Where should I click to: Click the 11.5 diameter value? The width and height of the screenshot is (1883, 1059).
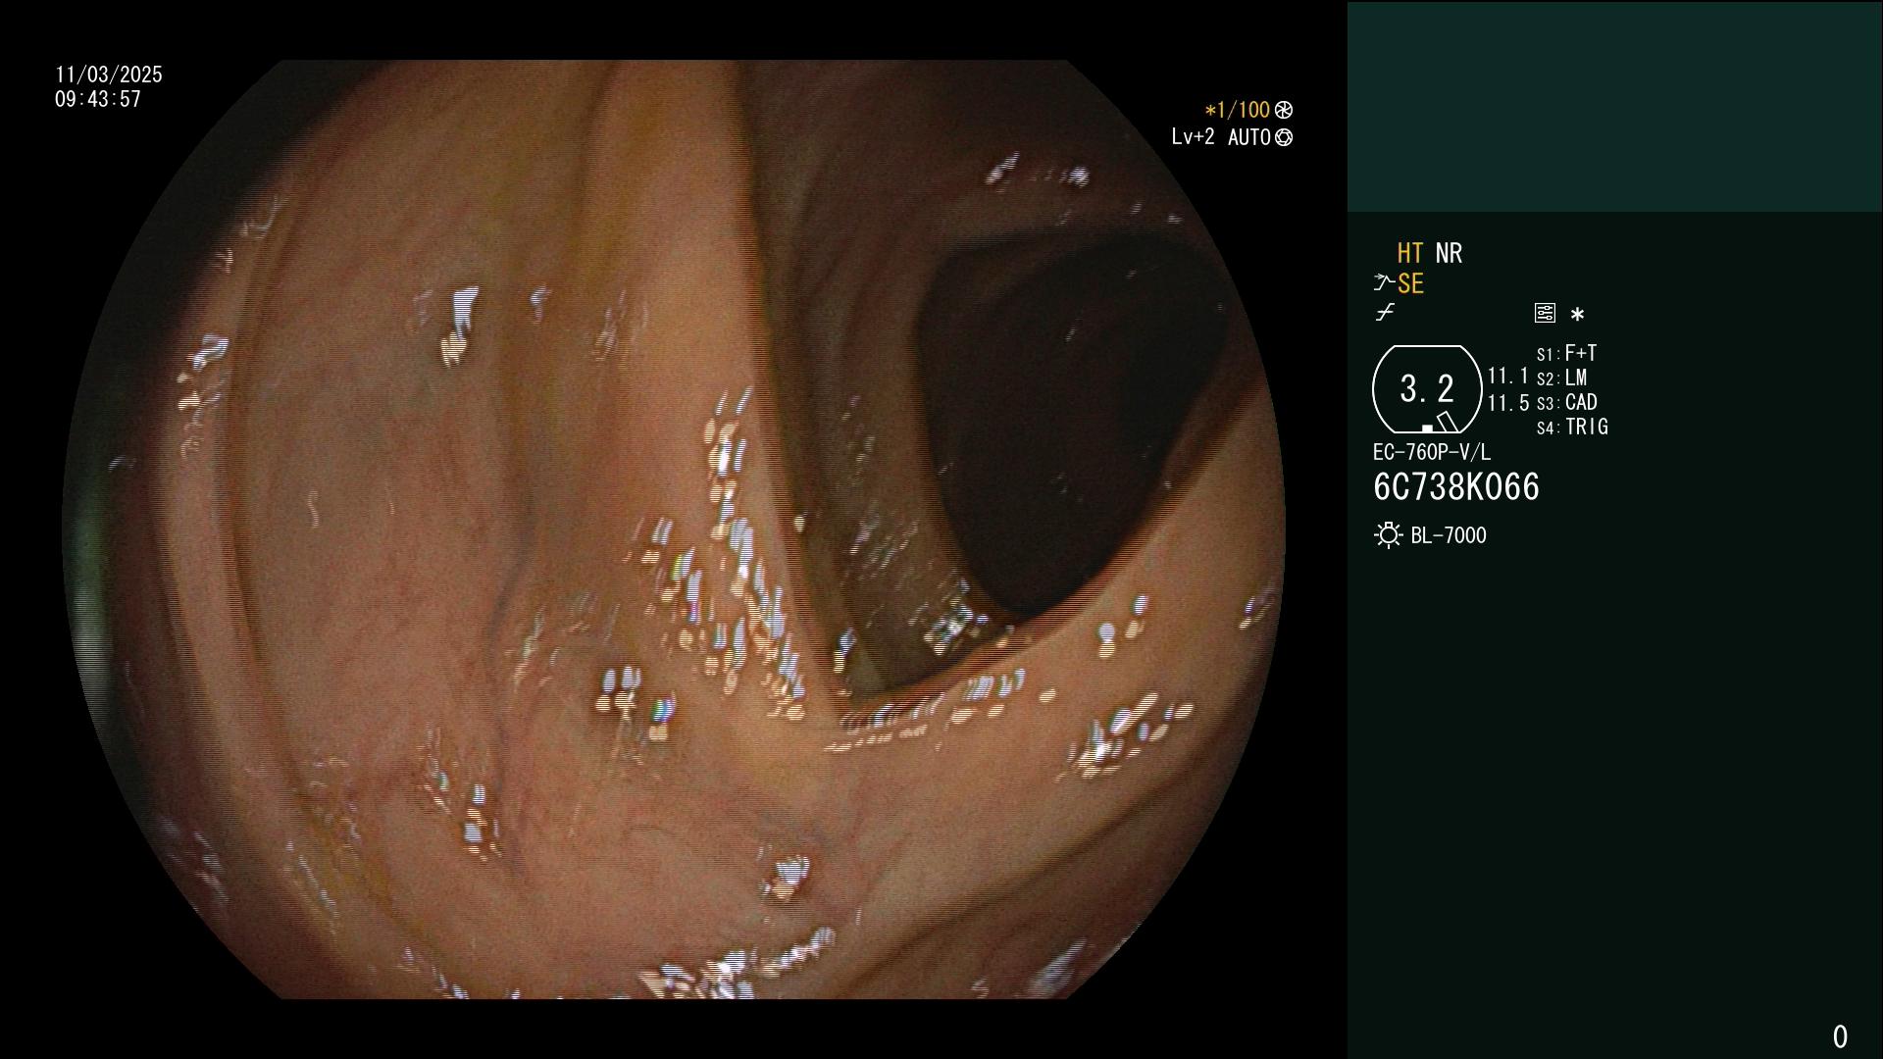point(1508,403)
